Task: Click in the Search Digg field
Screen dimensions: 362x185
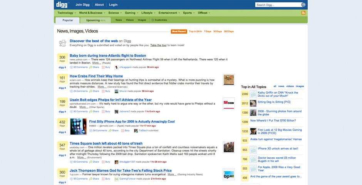Action: (278, 5)
